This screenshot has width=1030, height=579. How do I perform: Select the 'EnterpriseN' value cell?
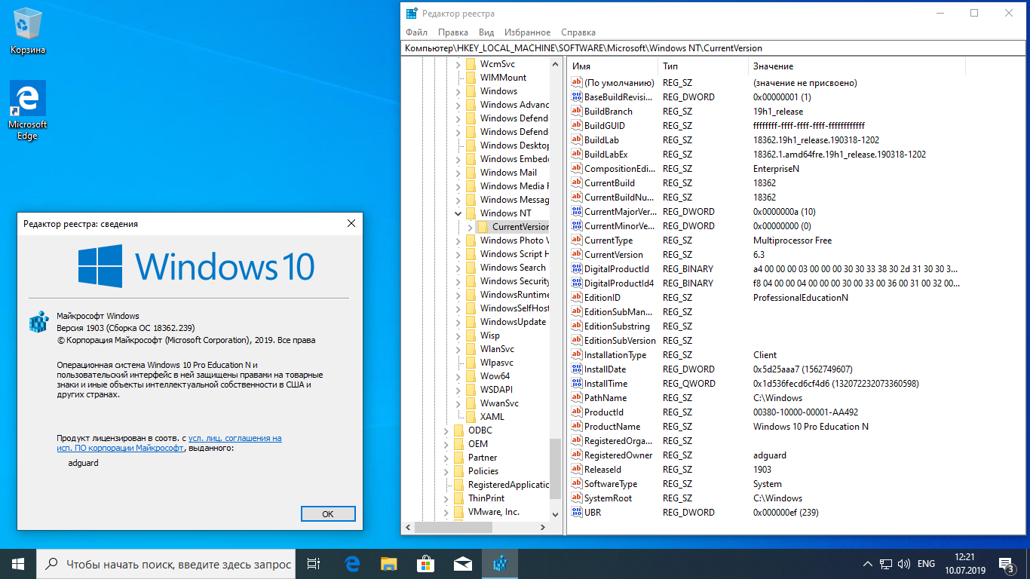(x=776, y=169)
